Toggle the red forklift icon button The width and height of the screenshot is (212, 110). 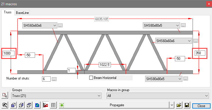click(x=45, y=105)
